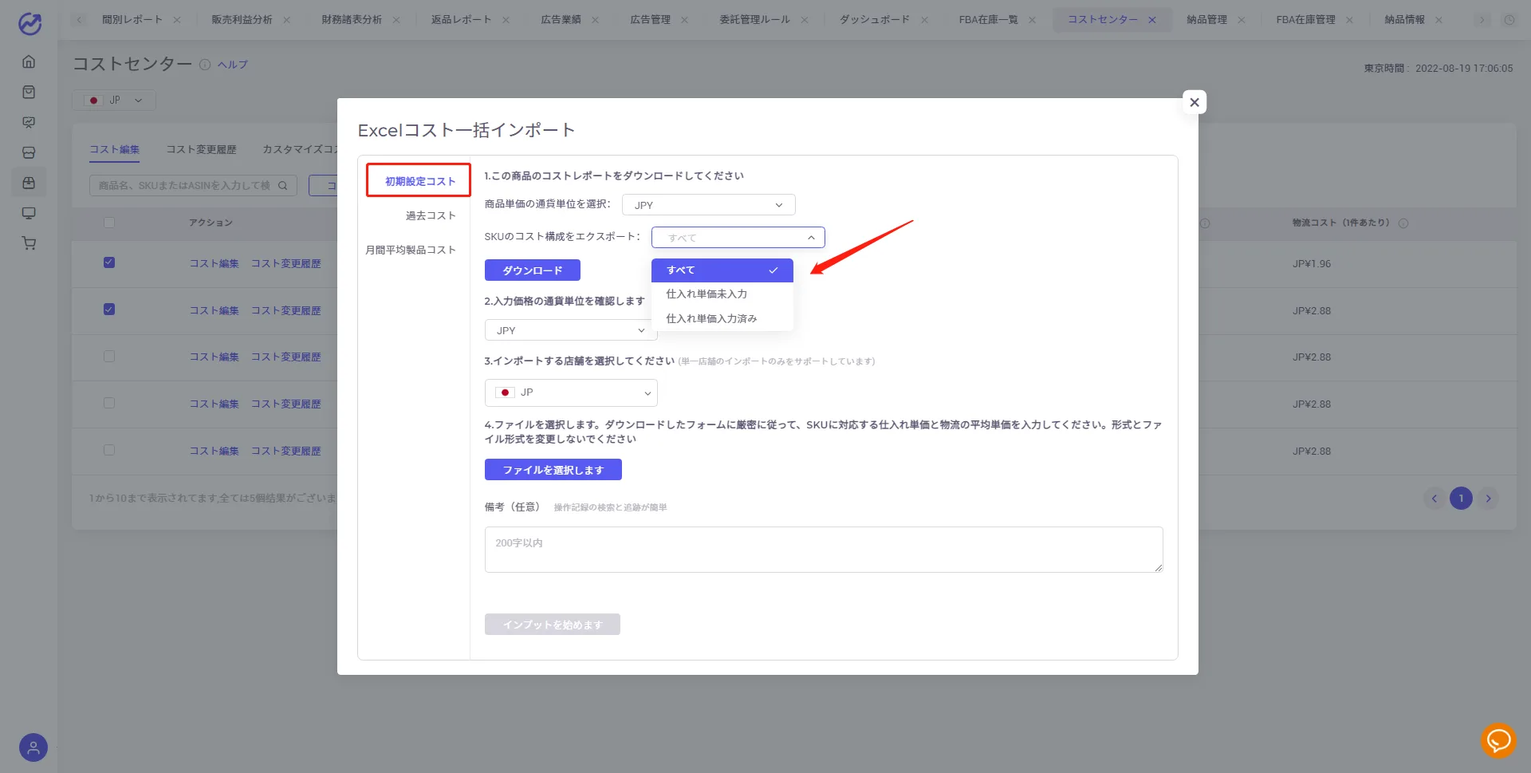This screenshot has height=773, width=1531.
Task: Open the input price currency JPY dropdown
Action: (x=571, y=330)
